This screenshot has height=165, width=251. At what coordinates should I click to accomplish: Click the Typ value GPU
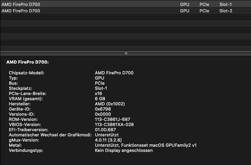tap(100, 78)
